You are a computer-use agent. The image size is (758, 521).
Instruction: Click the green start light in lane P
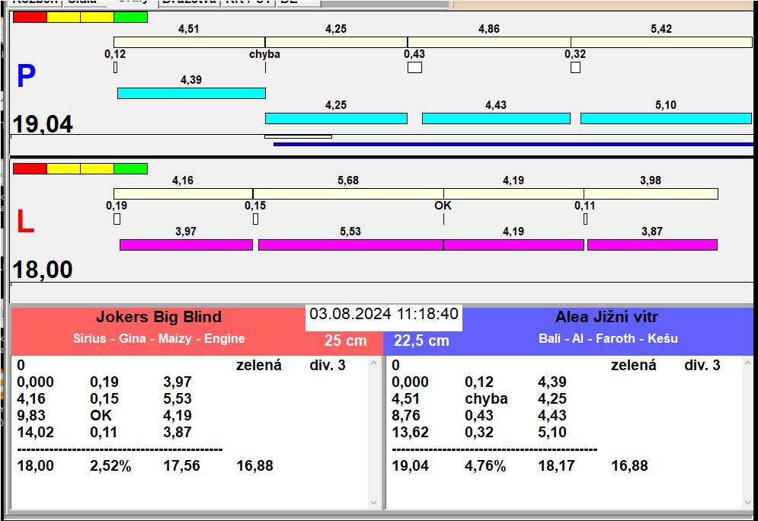[130, 17]
